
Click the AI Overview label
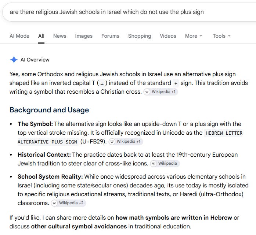35,60
